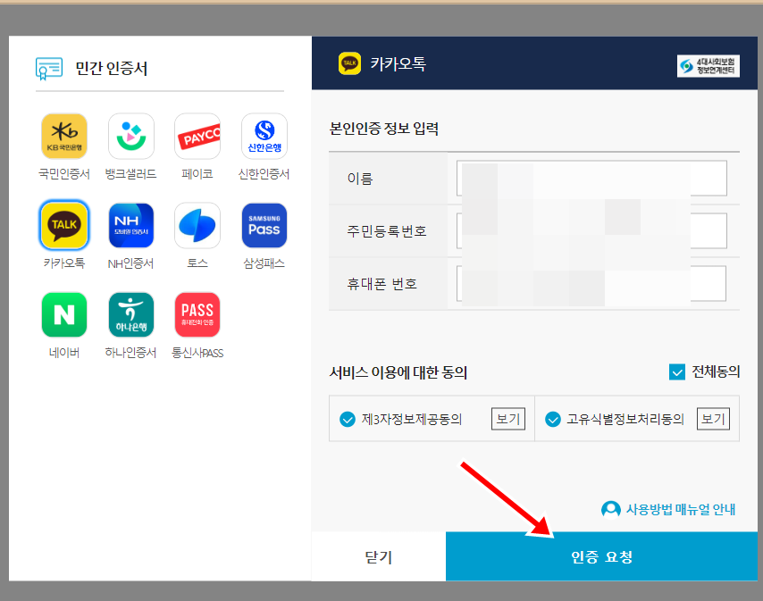Click the 서비스 이용에 대한 동의 heading
Image resolution: width=763 pixels, height=601 pixels.
398,372
